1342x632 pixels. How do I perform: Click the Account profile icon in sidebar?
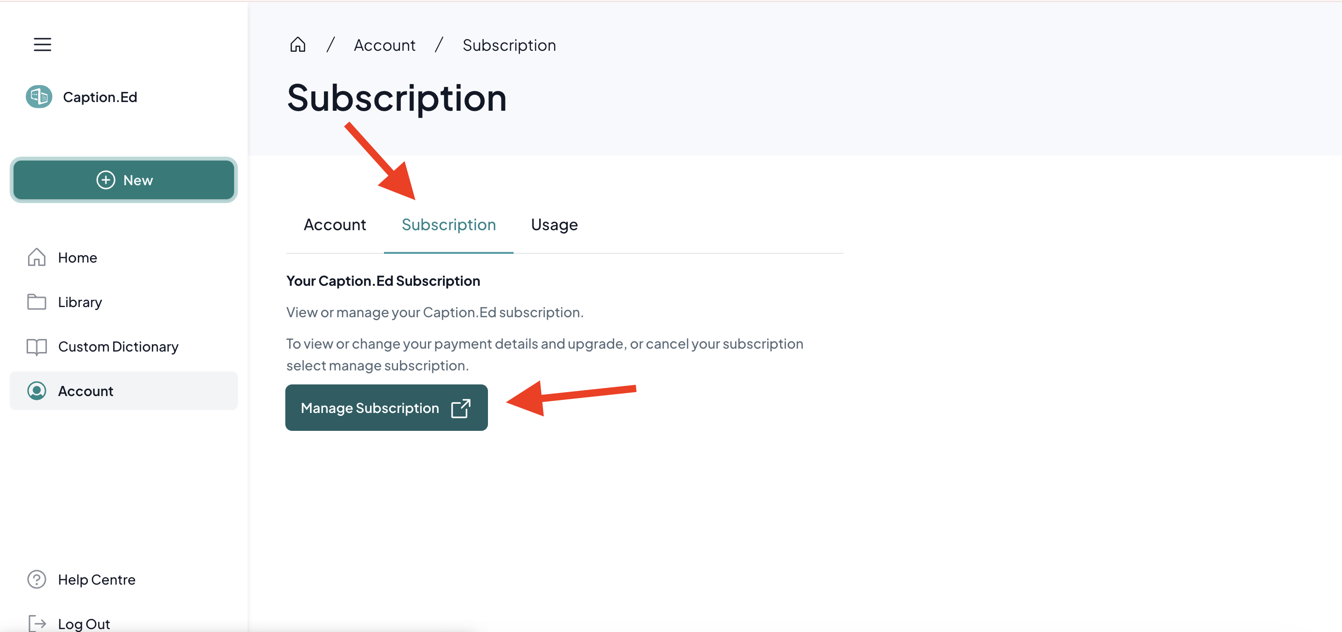(x=36, y=391)
